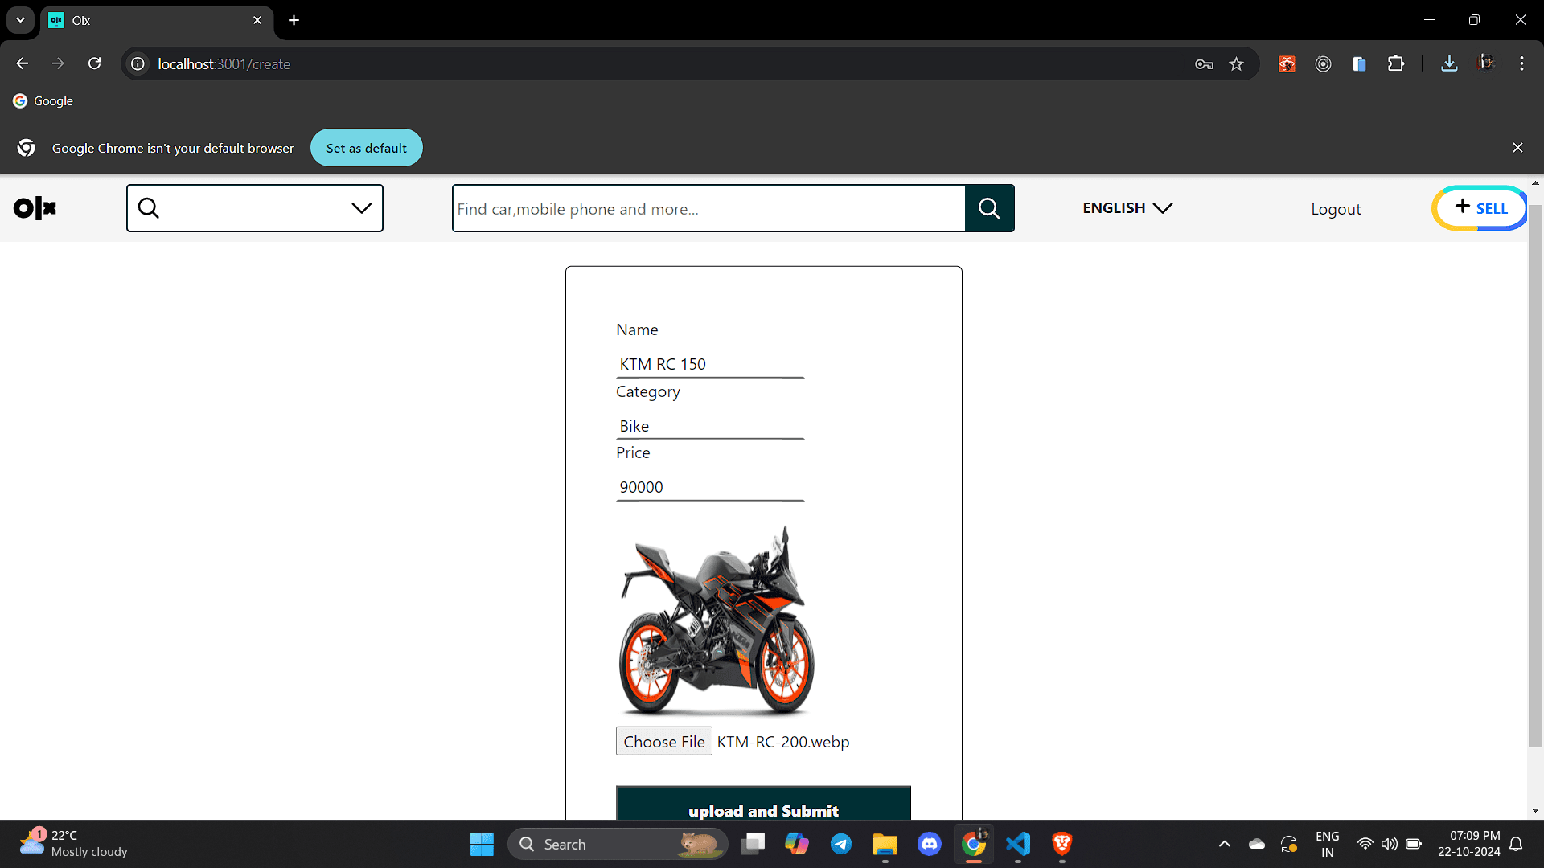Click the KTM bike image preview
Screen dimensions: 1544x868
tap(716, 620)
